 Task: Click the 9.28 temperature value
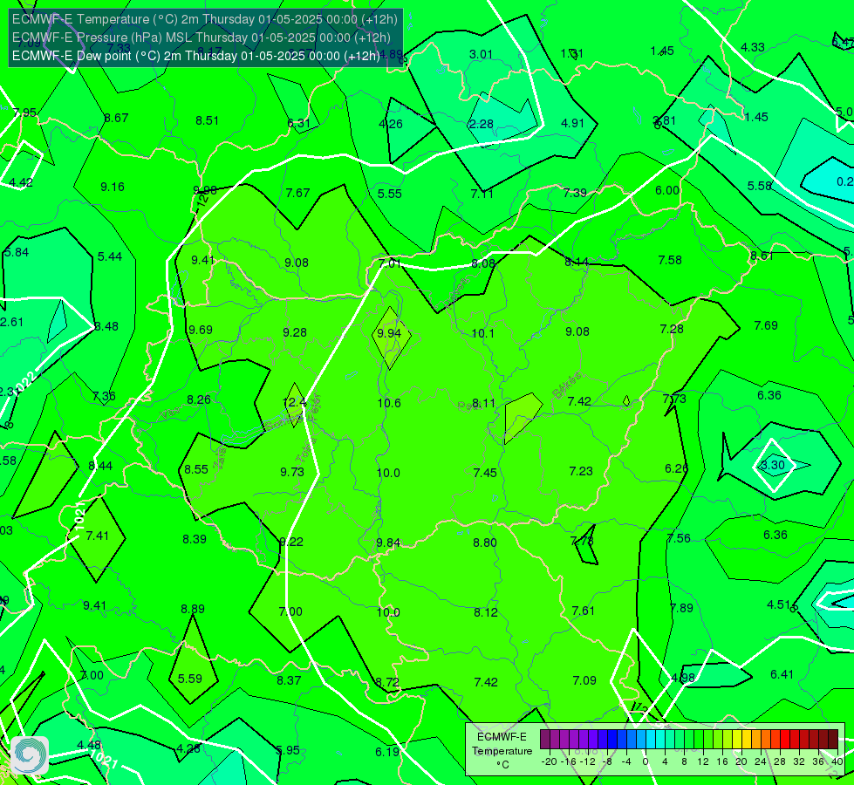tap(295, 332)
